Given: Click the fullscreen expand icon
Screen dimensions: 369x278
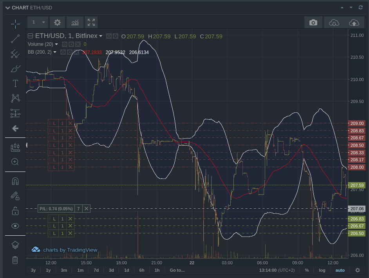Looking at the screenshot, I should (91, 22).
